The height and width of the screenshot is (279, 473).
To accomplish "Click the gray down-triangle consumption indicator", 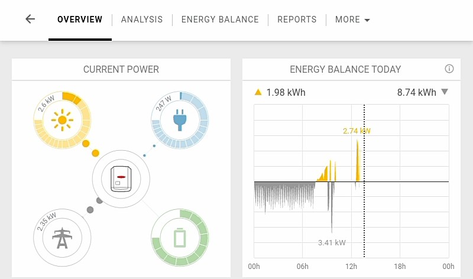I will (445, 92).
